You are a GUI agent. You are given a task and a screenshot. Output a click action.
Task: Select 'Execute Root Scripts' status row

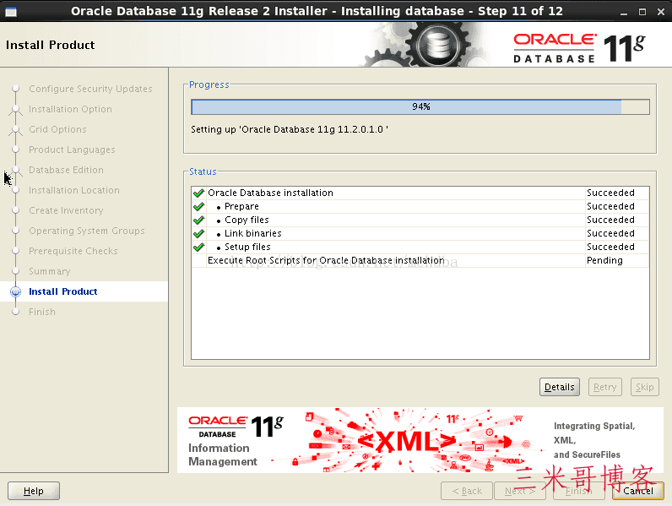click(420, 261)
